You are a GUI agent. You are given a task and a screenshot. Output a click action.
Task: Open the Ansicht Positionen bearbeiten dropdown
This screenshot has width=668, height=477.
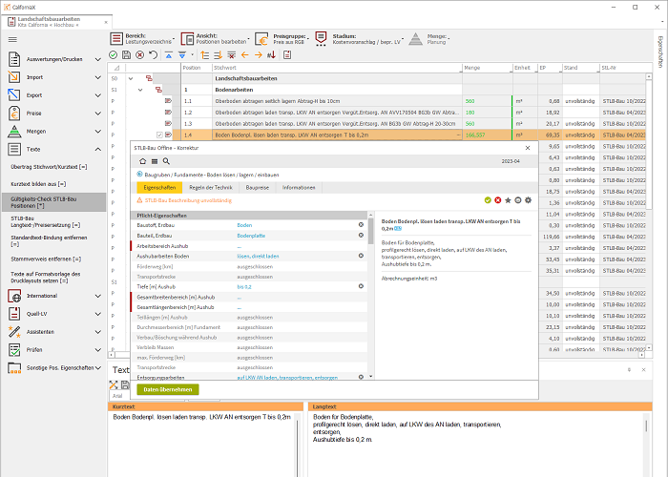[x=215, y=39]
